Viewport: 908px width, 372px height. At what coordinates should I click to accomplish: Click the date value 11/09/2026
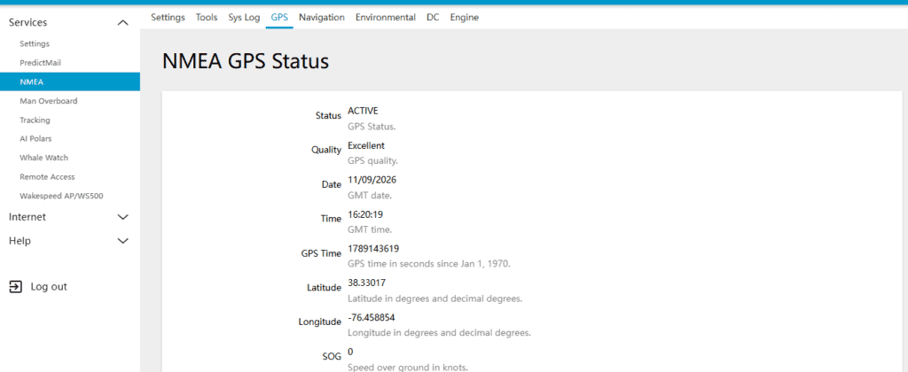point(372,180)
